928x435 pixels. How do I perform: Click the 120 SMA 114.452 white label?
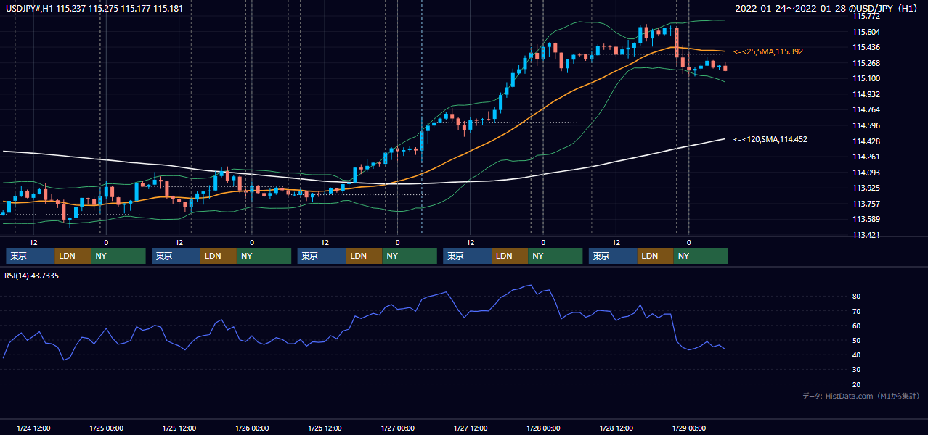tap(770, 139)
